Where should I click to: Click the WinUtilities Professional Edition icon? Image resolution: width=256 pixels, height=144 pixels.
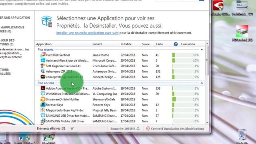click(x=43, y=94)
